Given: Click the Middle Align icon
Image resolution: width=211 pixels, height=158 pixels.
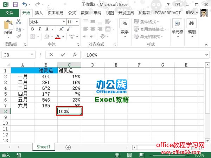Looking at the screenshot, I should [93, 21].
